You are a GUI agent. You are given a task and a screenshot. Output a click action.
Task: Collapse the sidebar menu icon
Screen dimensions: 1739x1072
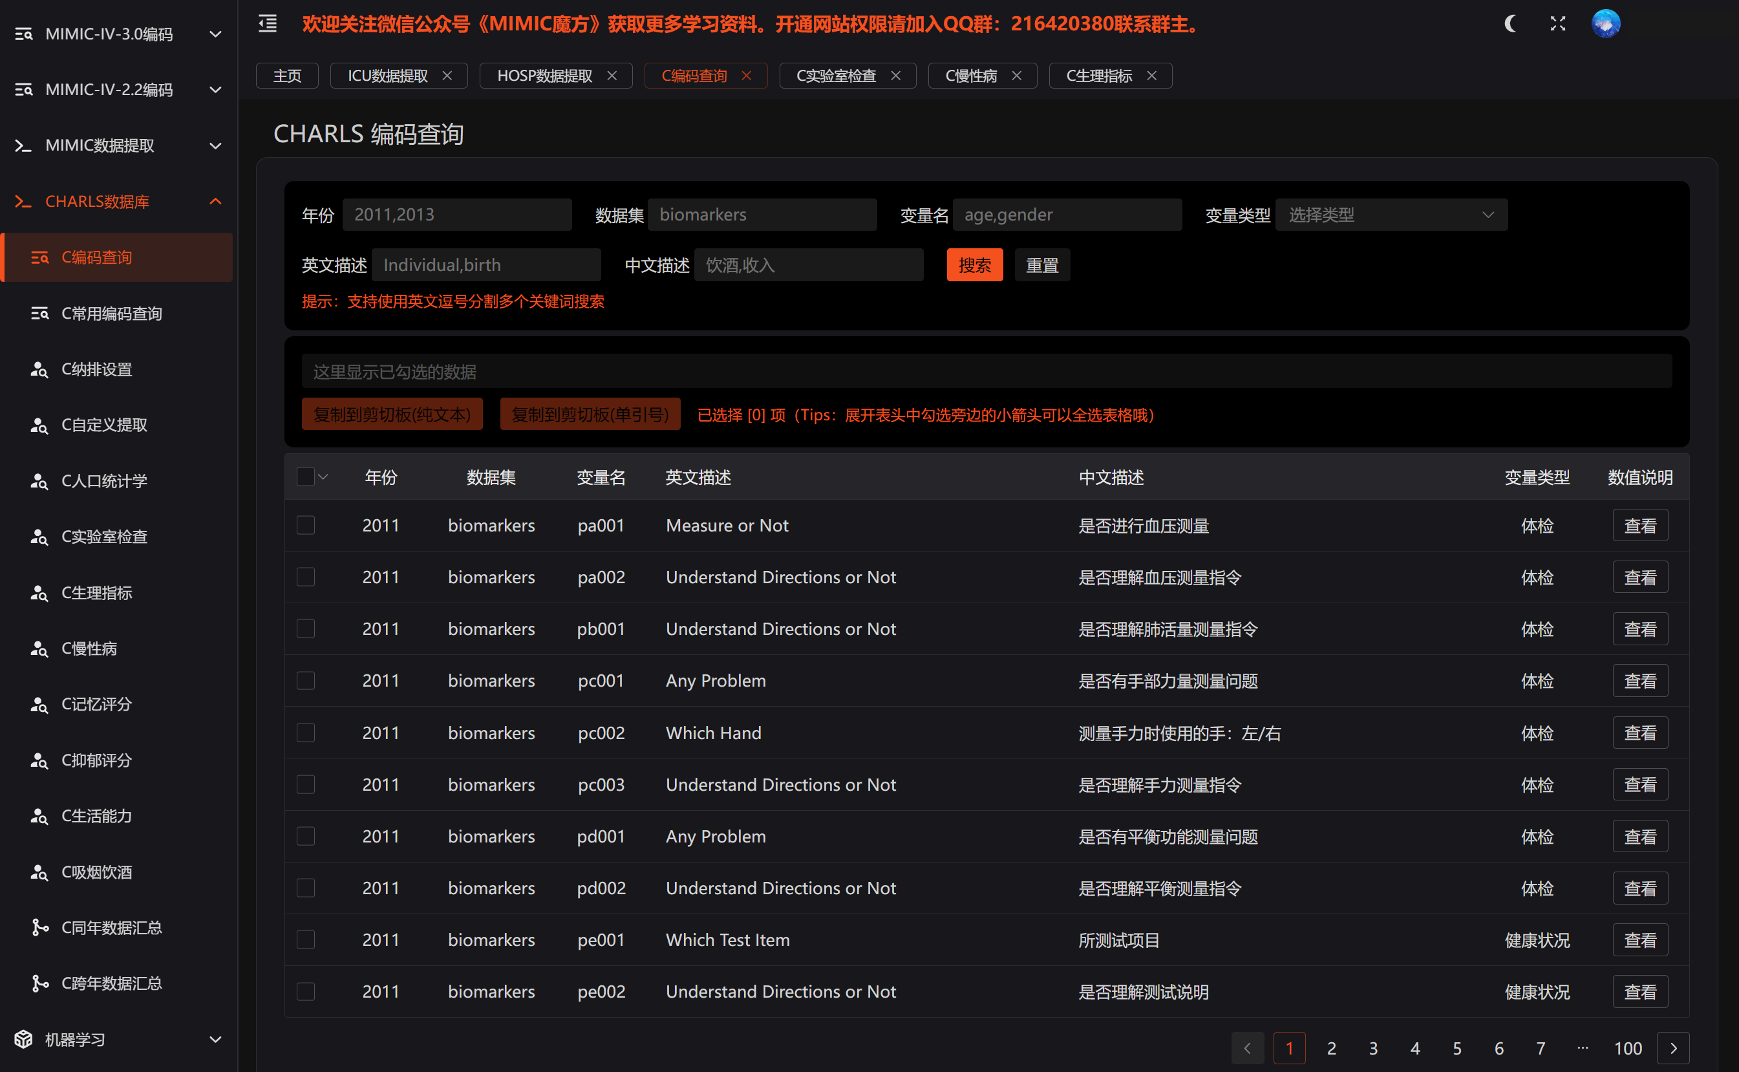267,23
